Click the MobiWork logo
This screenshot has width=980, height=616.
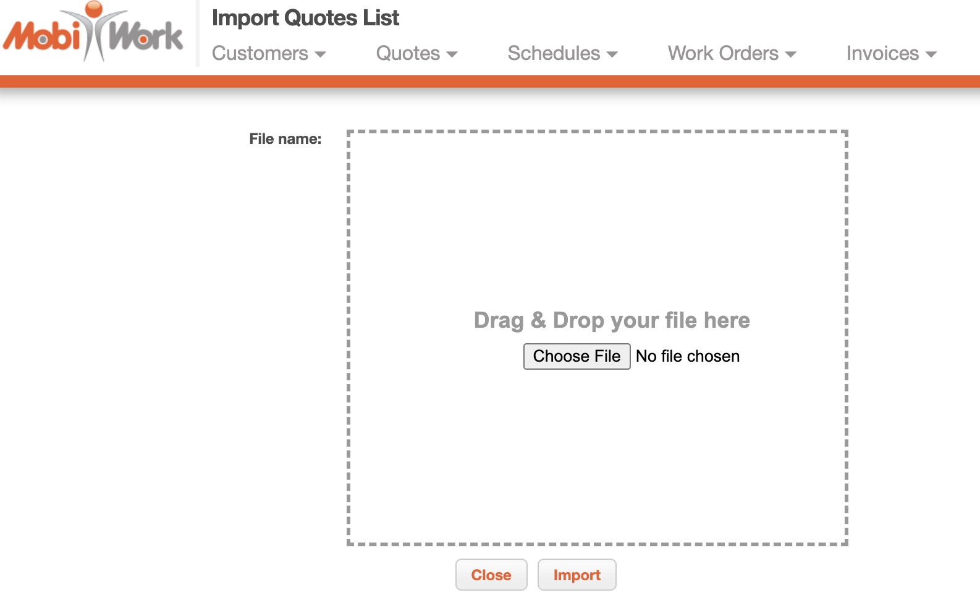(93, 33)
